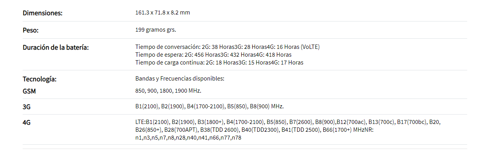Click the LTE:B1(2100) bands line

[x=288, y=122]
